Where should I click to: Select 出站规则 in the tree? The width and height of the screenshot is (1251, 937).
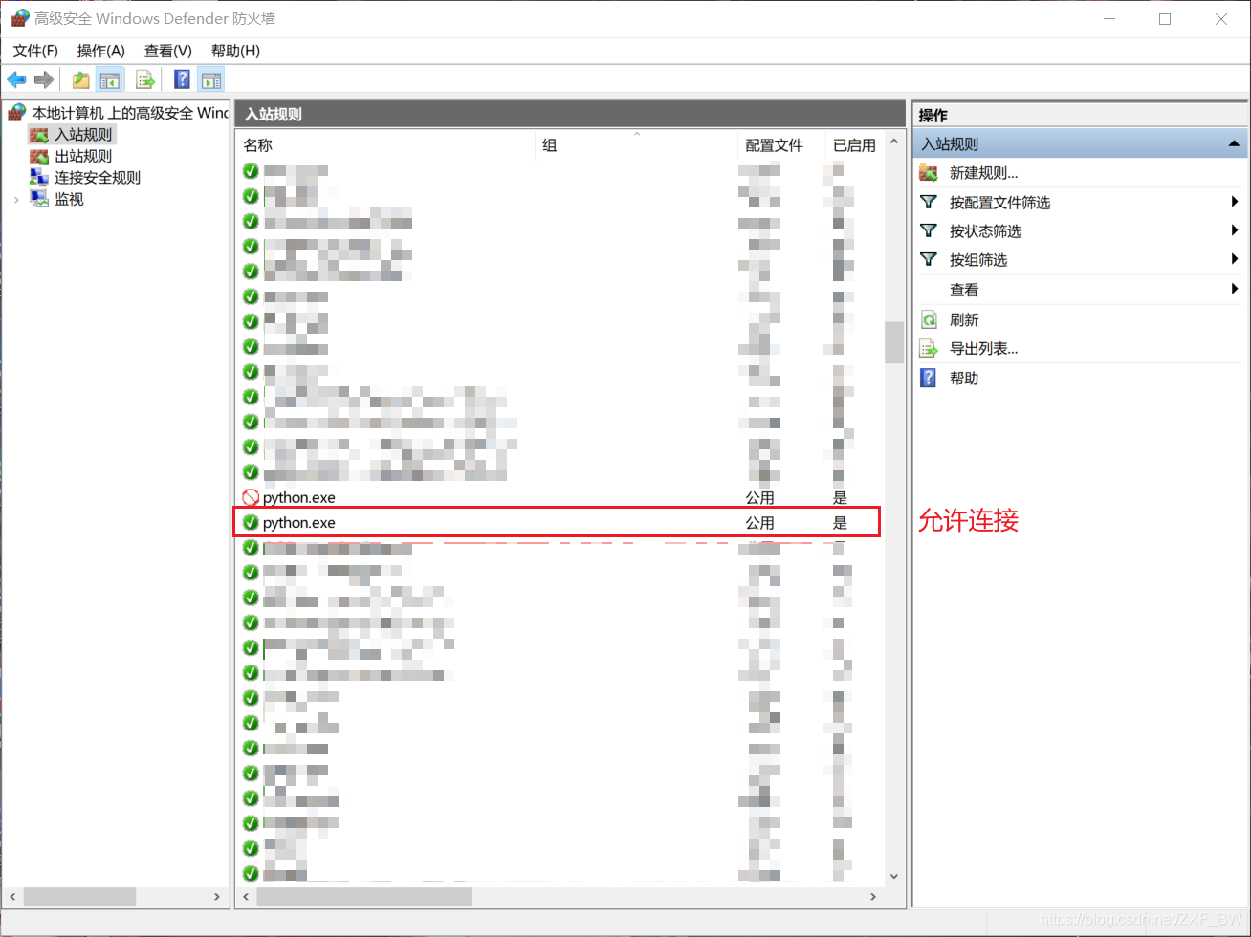point(83,156)
